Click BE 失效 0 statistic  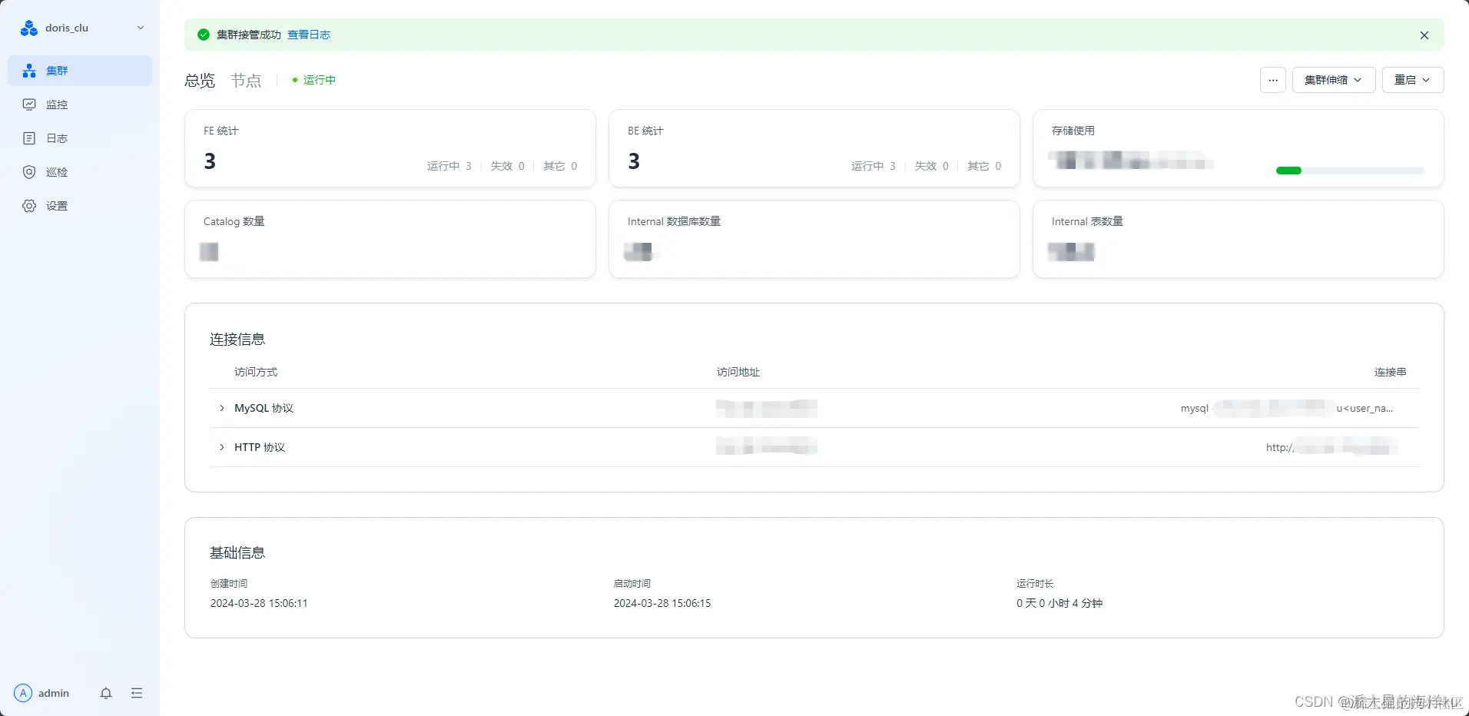click(932, 166)
